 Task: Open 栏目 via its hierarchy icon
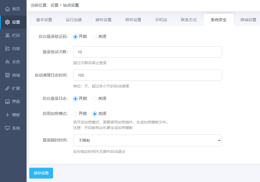[x=7, y=35]
